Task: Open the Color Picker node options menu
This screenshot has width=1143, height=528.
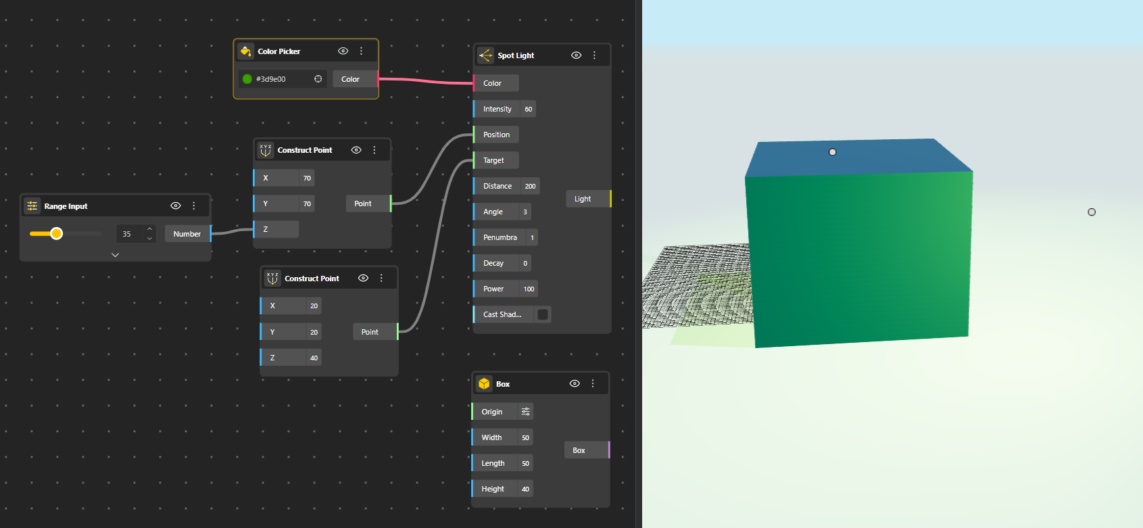Action: coord(361,51)
